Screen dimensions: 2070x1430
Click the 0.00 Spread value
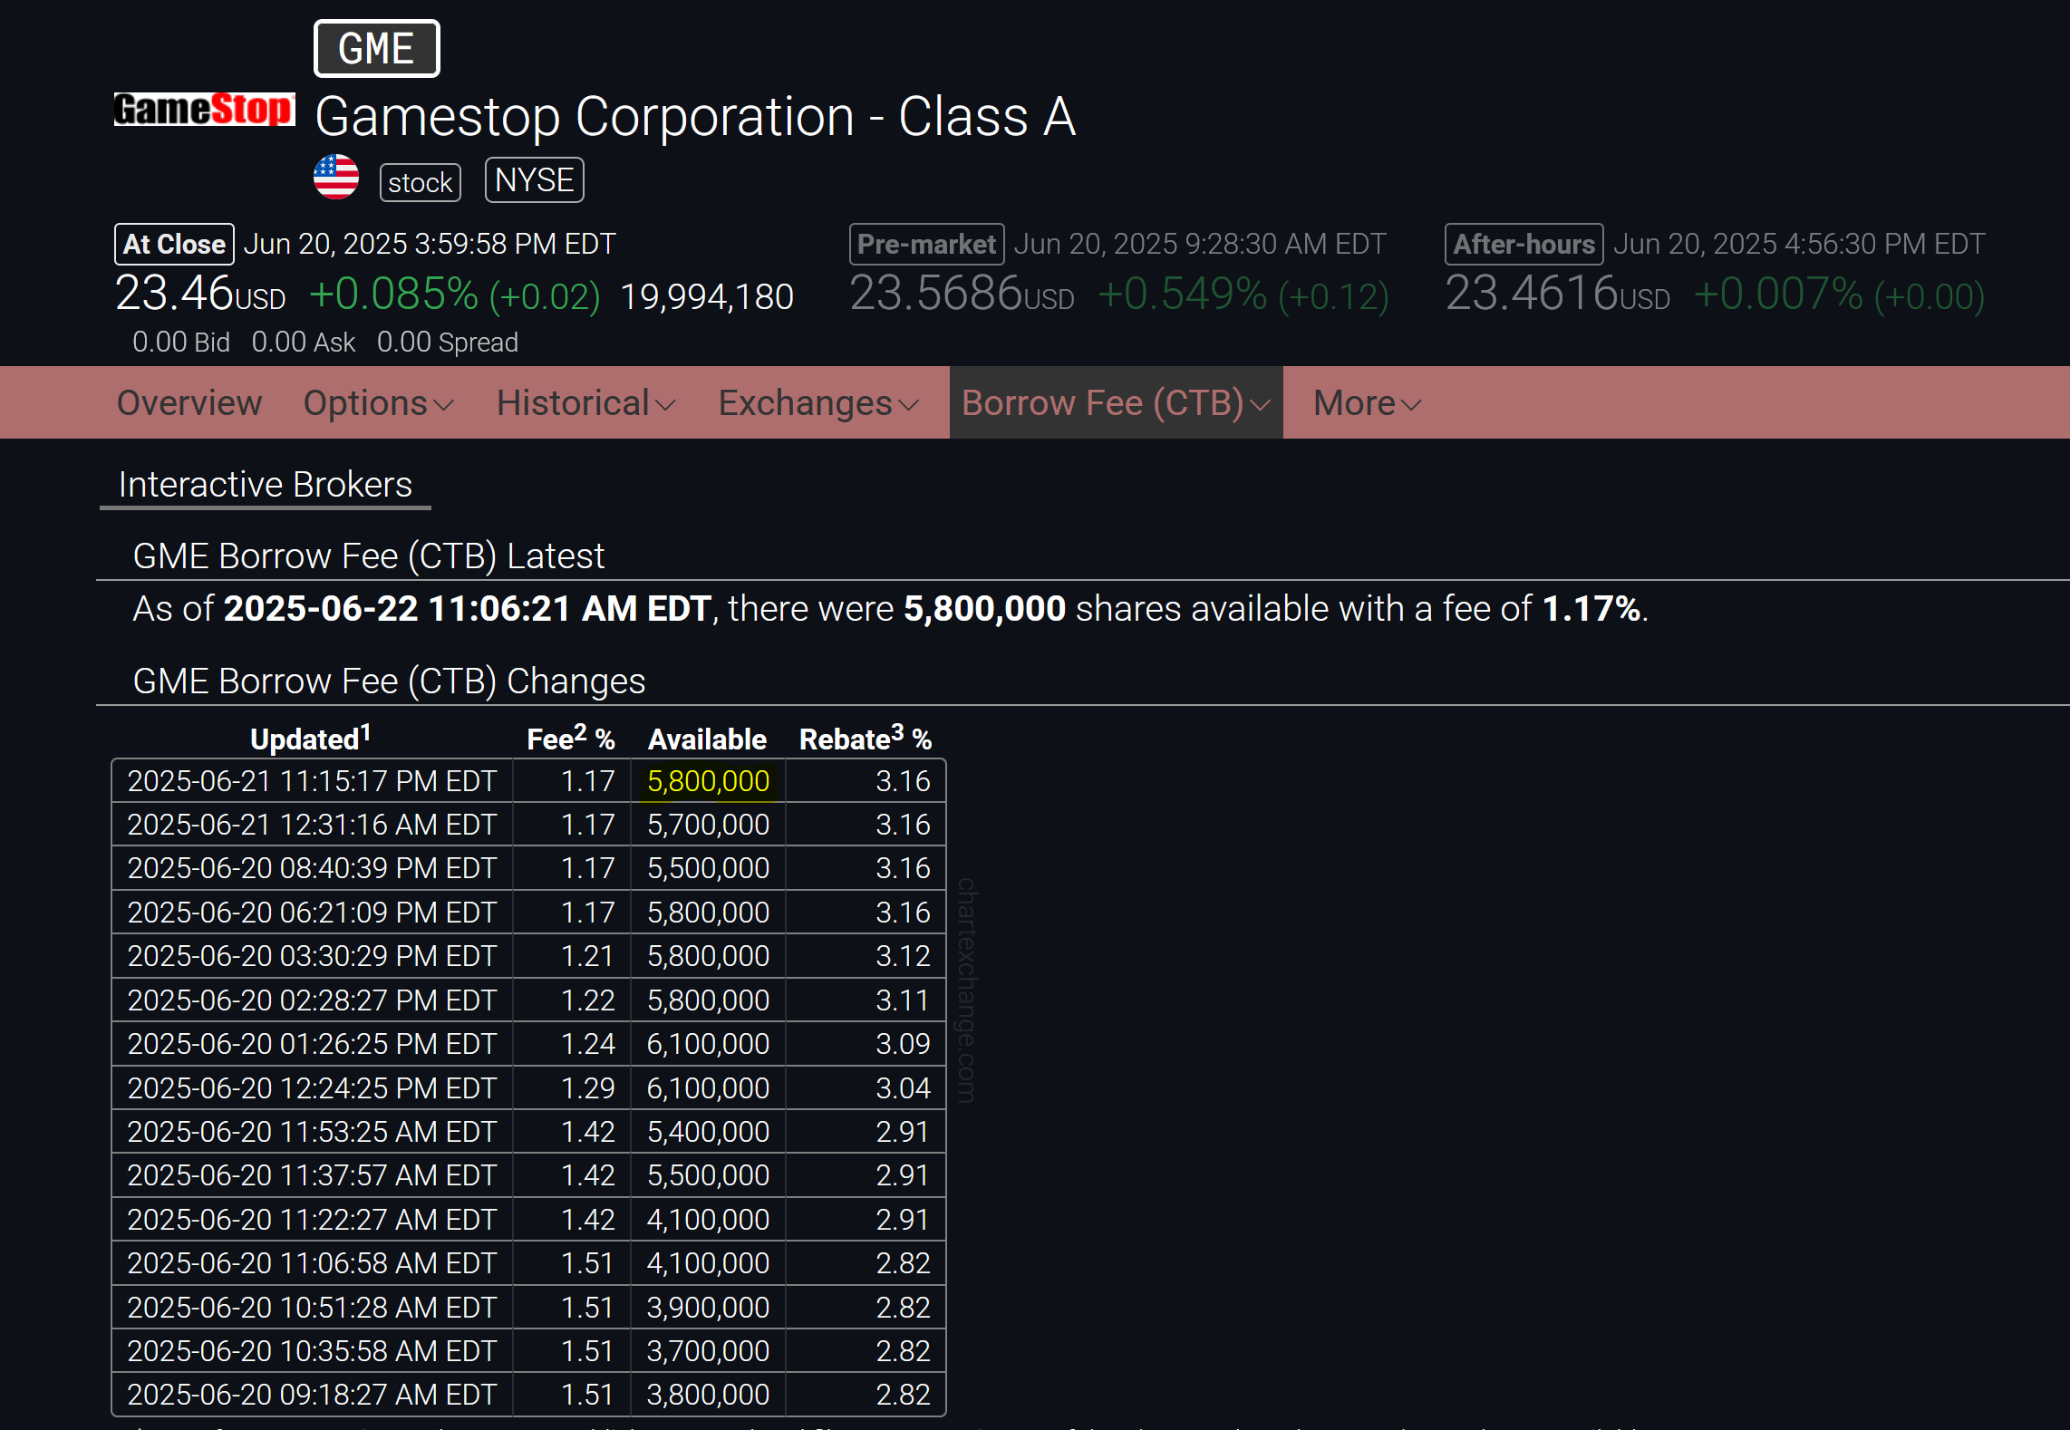click(x=448, y=343)
